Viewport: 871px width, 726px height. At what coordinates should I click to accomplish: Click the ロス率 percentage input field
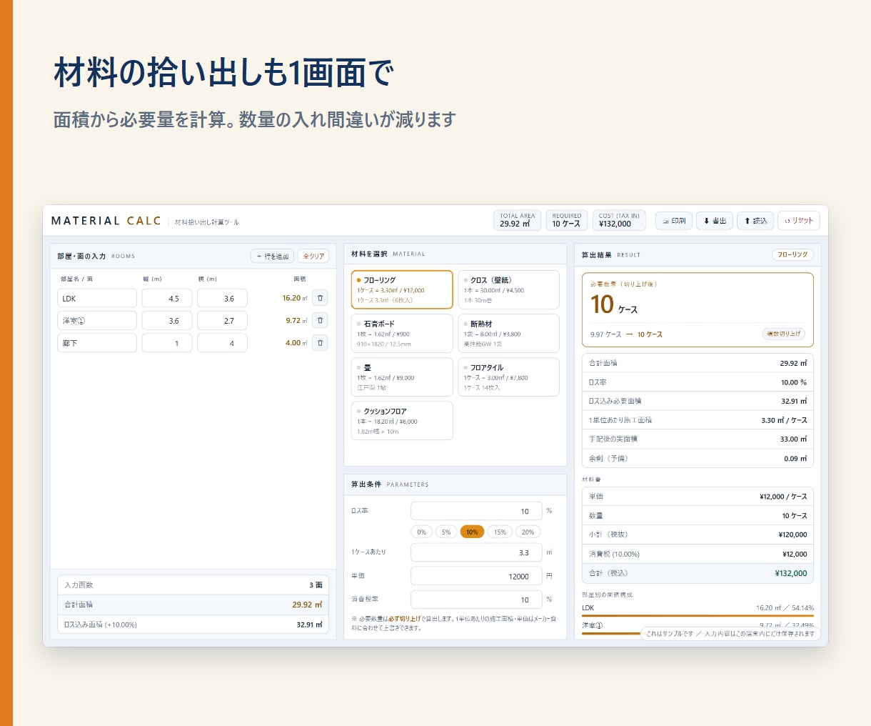pos(476,511)
